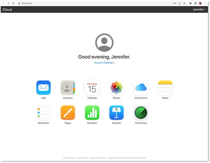The width and height of the screenshot is (210, 163).
Task: Launch the Reminders app icon
Action: [x=44, y=113]
